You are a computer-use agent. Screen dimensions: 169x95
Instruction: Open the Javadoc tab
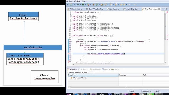coord(85,69)
